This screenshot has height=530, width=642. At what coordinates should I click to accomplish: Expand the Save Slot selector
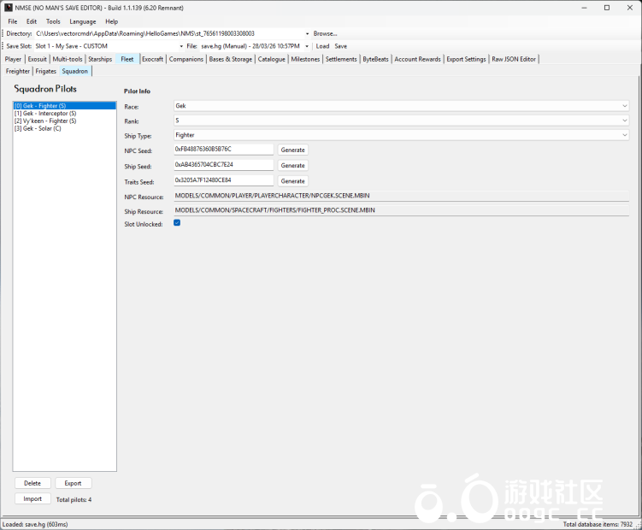click(181, 46)
